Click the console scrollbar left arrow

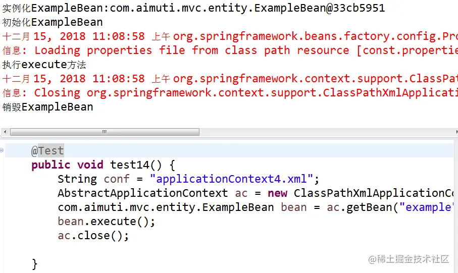click(x=5, y=132)
